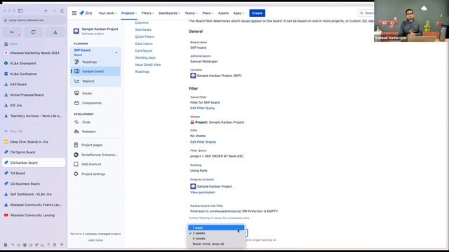Switch to KL&A Confluence sidebar tab
This screenshot has height=252, width=449.
34,73
